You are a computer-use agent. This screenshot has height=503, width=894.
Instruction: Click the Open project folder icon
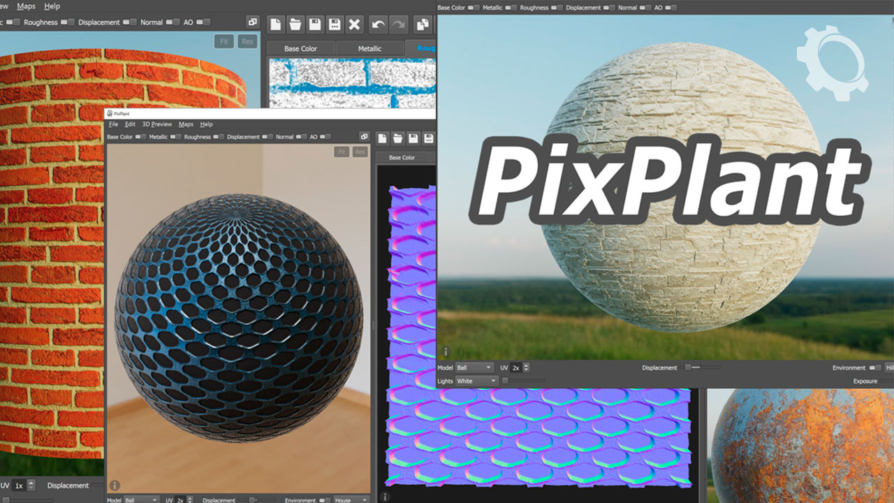tap(294, 24)
